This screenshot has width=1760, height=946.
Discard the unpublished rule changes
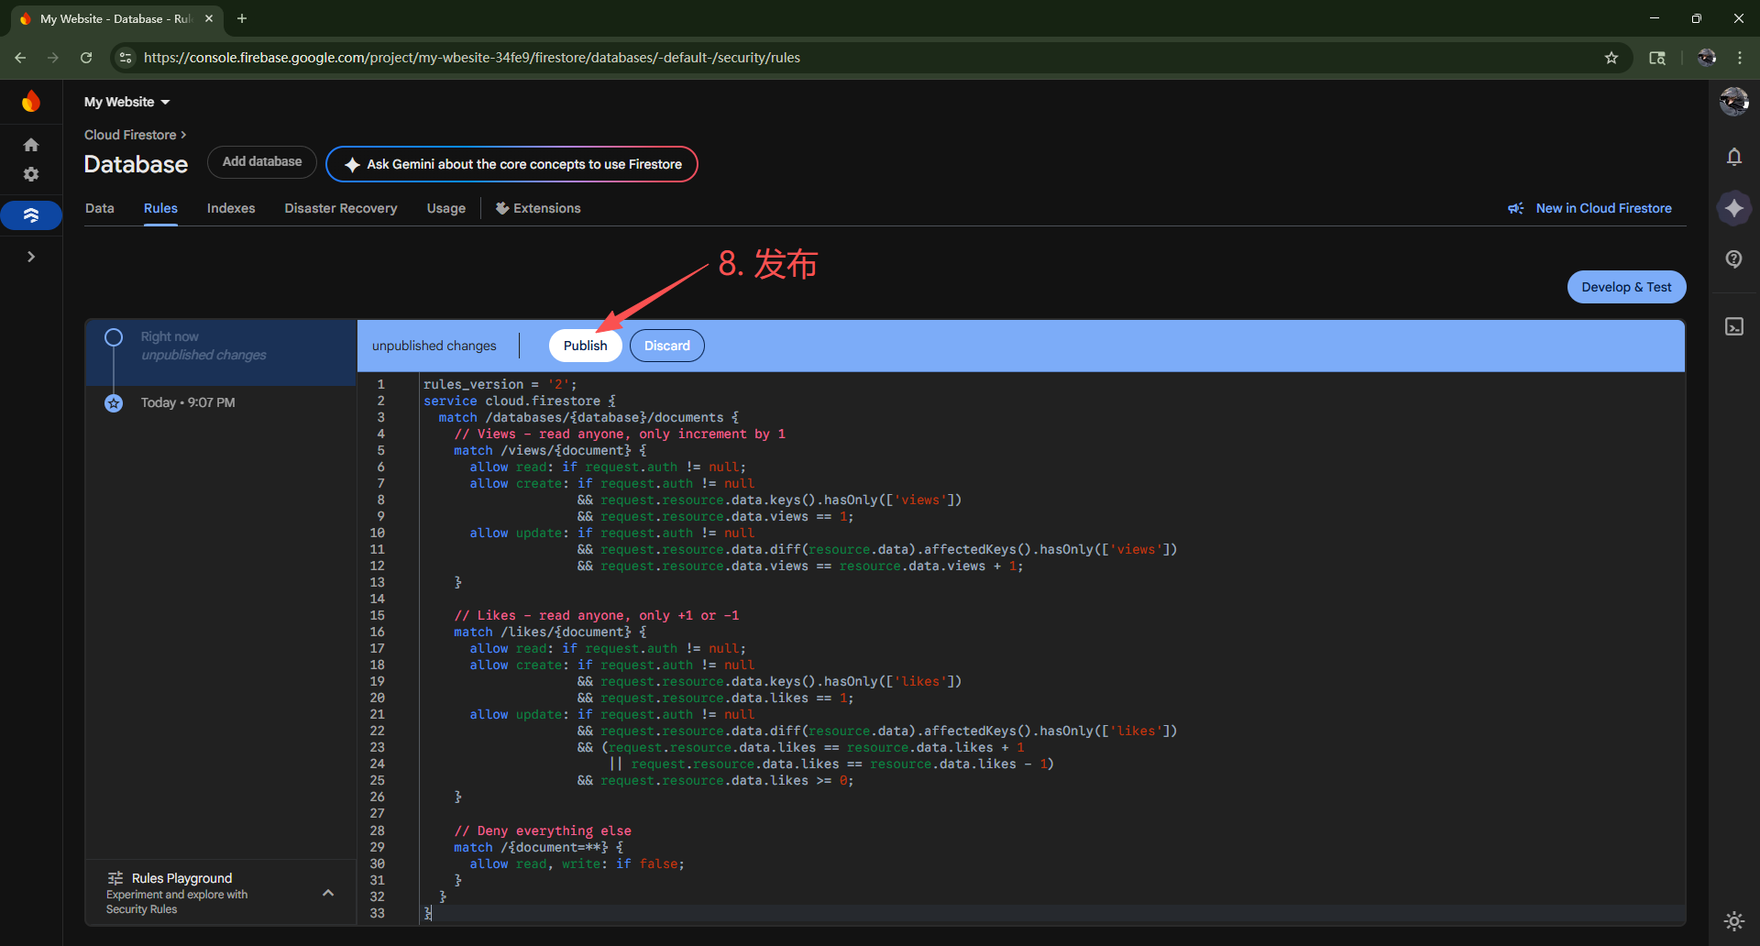[x=666, y=346]
